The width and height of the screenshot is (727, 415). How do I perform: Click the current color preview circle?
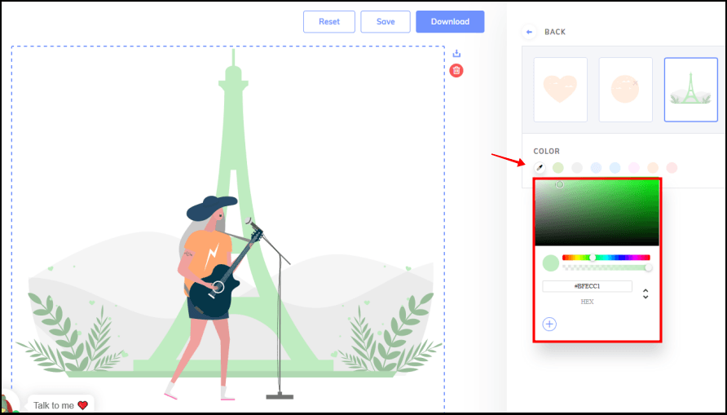point(551,263)
